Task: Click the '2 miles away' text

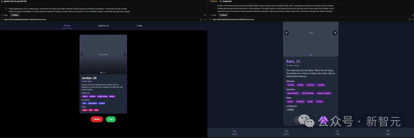Action: pos(87,81)
